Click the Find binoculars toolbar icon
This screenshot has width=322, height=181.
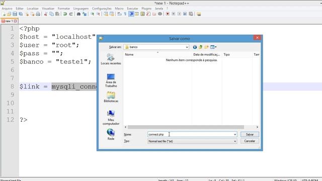(x=78, y=14)
